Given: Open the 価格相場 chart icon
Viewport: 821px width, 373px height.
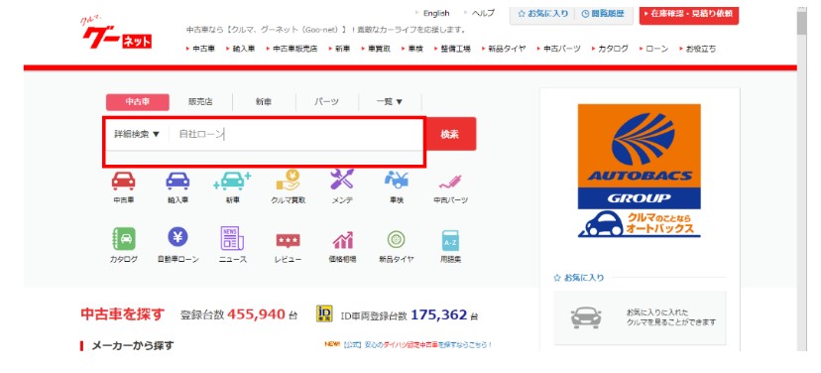Looking at the screenshot, I should (x=343, y=240).
